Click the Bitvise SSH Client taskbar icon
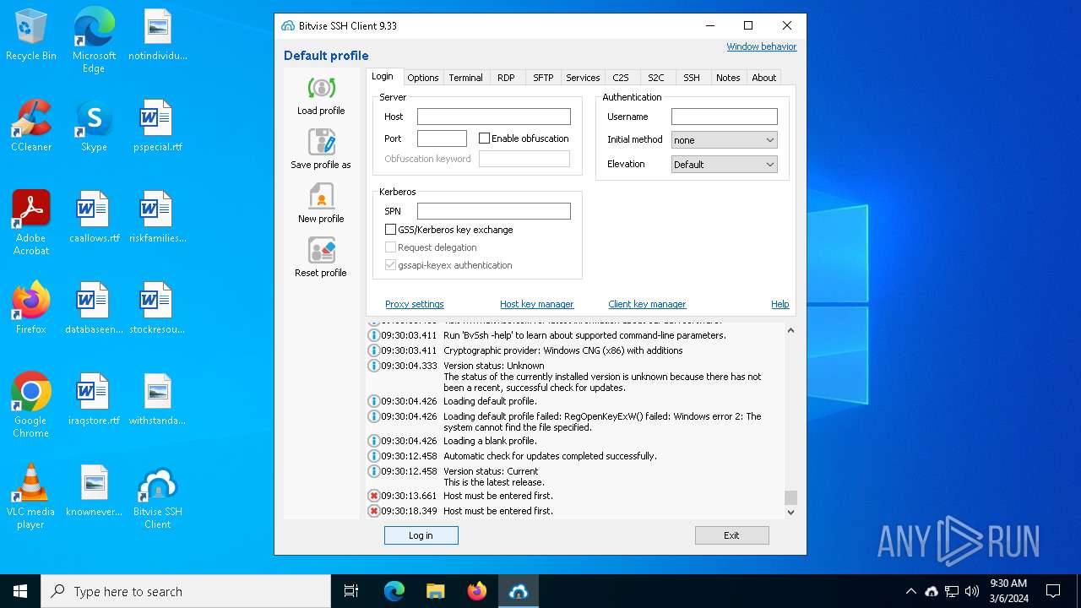The width and height of the screenshot is (1081, 608). 519,591
